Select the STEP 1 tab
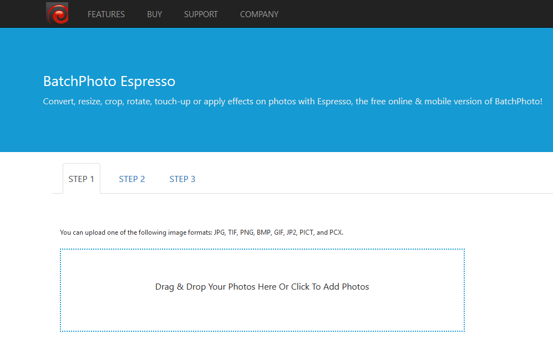Viewport: 553px width, 354px height. (82, 179)
